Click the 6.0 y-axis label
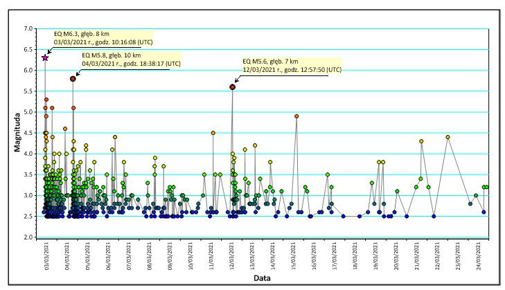505x290 pixels. [x=28, y=71]
